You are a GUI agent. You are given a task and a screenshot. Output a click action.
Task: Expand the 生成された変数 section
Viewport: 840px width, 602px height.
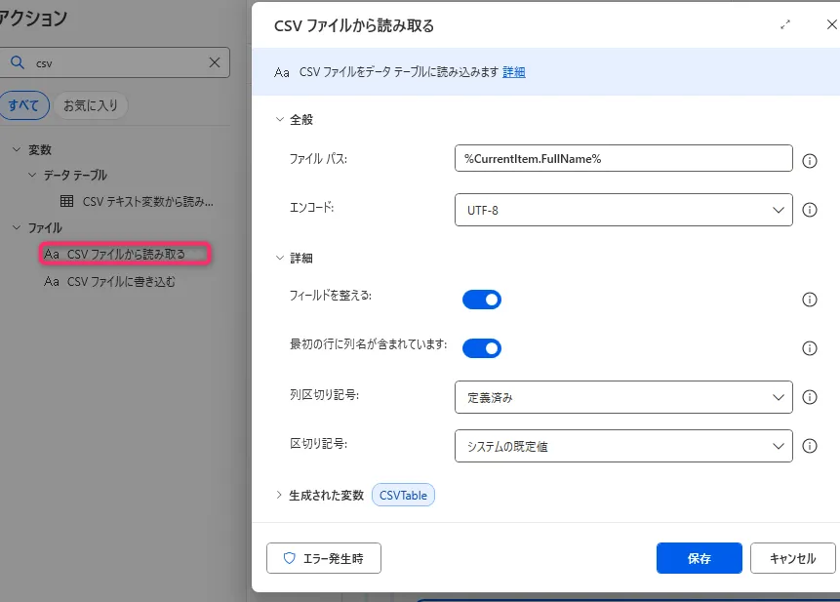[x=280, y=496]
